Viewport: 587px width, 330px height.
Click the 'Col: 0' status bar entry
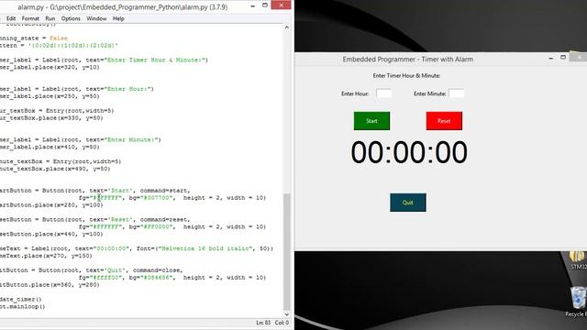point(282,323)
